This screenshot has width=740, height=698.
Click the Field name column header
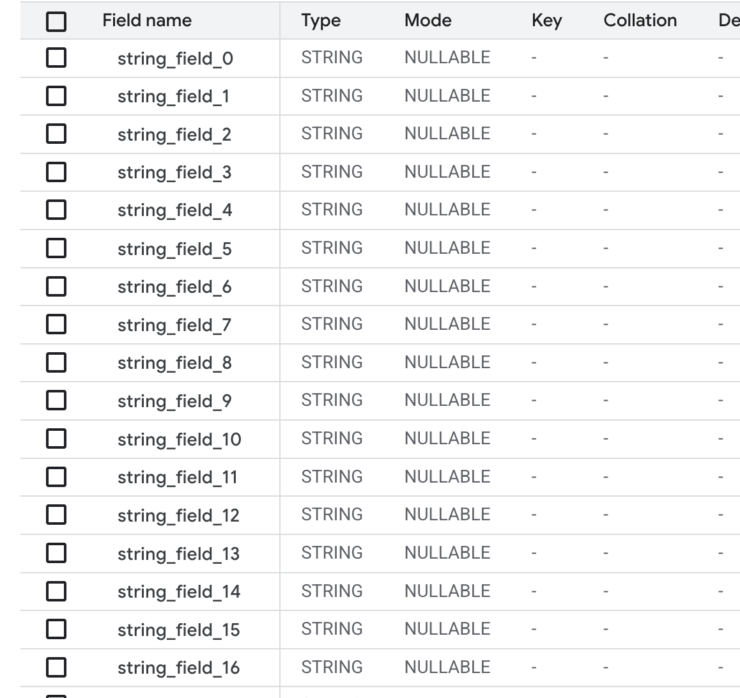(x=147, y=20)
